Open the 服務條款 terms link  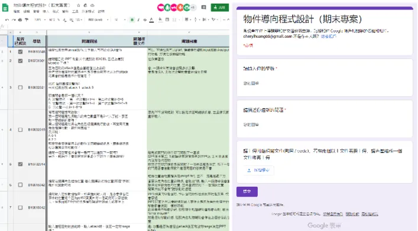coord(352,214)
